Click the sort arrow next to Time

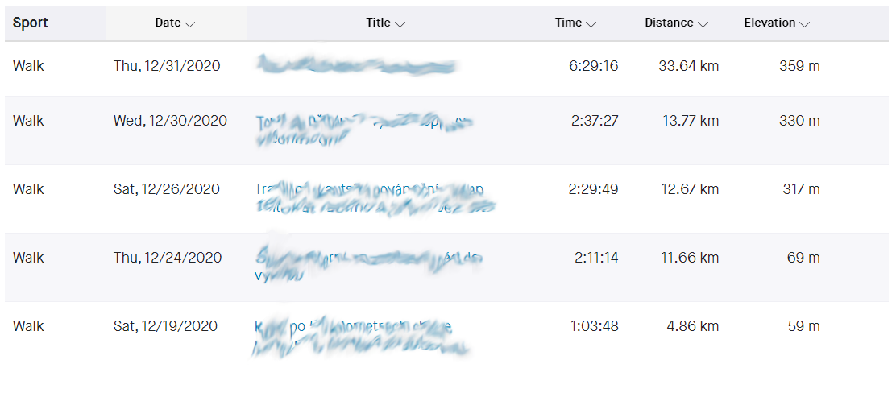click(x=591, y=24)
